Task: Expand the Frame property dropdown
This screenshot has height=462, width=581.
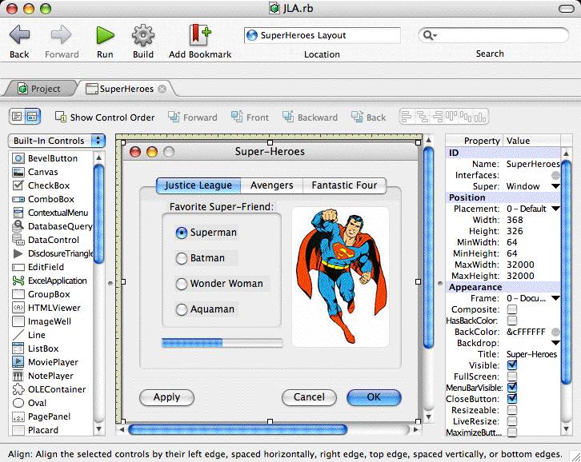Action: (x=555, y=298)
